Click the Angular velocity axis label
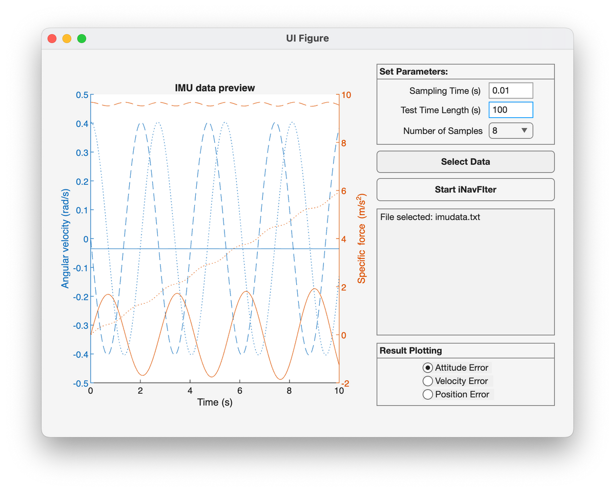The height and width of the screenshot is (492, 615). [65, 239]
